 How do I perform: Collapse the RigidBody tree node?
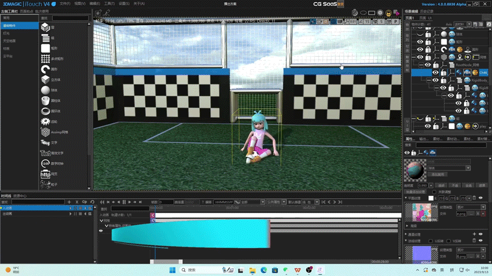pyautogui.click(x=429, y=80)
